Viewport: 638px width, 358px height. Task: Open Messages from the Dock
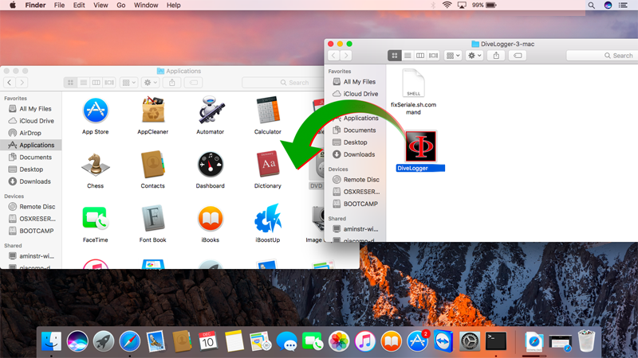(286, 341)
